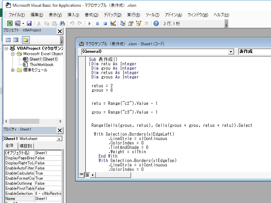Select ThisWorkbook in project tree

click(41, 65)
